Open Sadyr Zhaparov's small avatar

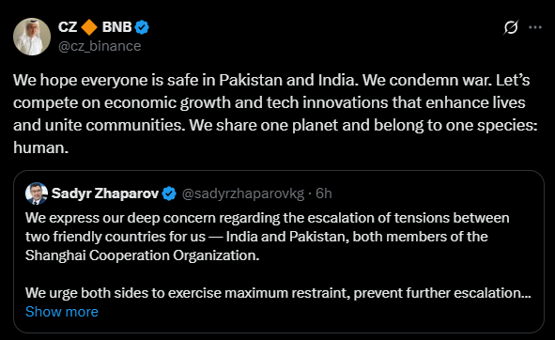click(x=37, y=193)
